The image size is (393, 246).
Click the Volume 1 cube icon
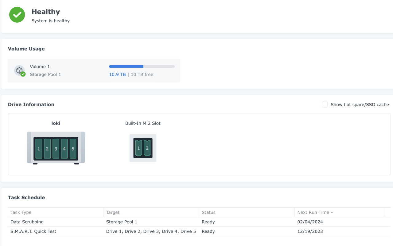tap(20, 71)
